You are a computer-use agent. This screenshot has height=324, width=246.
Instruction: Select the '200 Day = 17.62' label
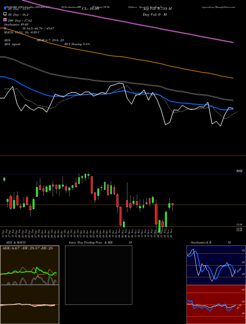coord(20,21)
